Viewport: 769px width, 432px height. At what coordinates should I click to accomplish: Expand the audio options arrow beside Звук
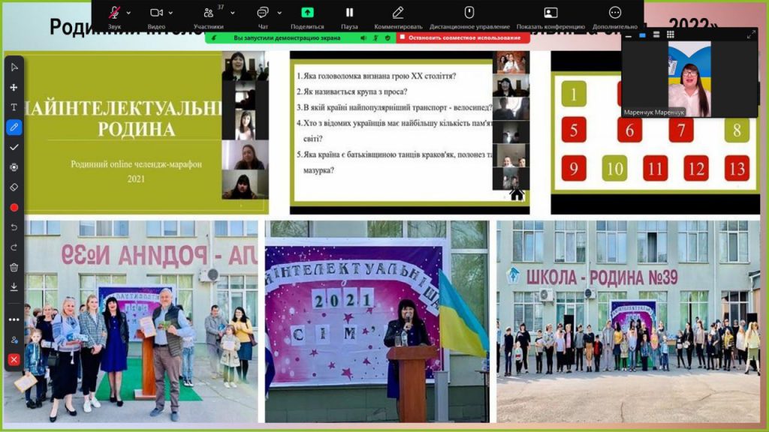point(128,13)
